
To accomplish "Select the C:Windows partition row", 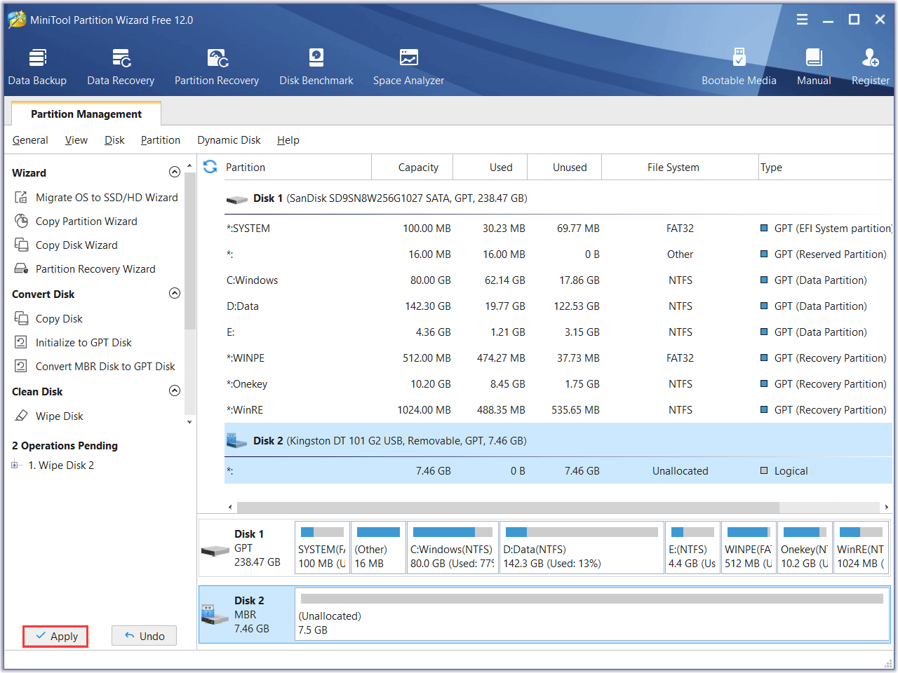I will (x=558, y=280).
